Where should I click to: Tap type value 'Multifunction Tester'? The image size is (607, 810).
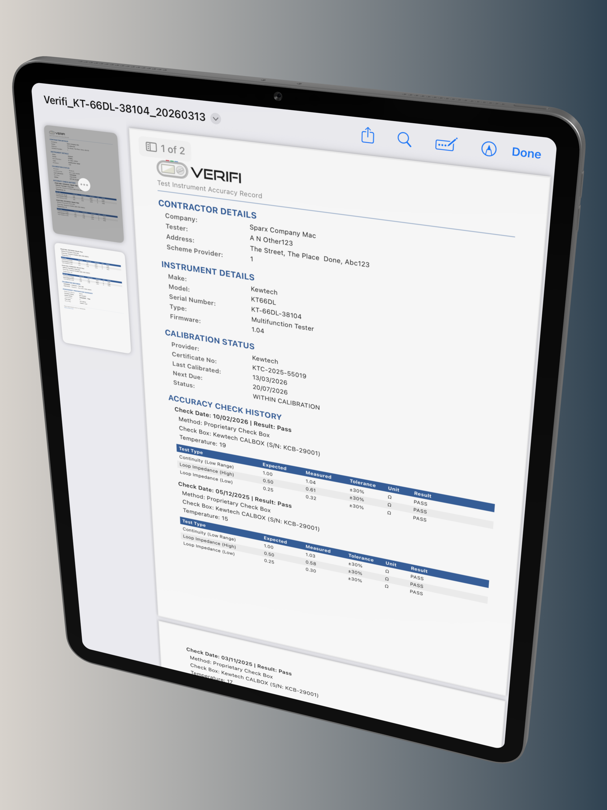point(283,324)
